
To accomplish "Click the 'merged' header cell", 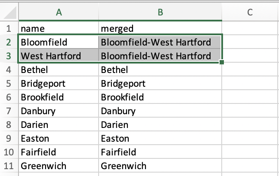I will (160, 28).
